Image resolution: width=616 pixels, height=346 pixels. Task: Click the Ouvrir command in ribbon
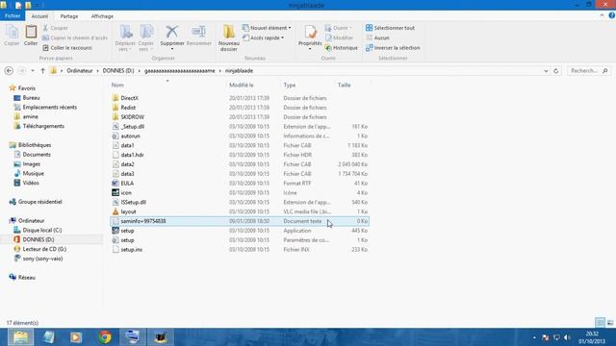(x=338, y=28)
